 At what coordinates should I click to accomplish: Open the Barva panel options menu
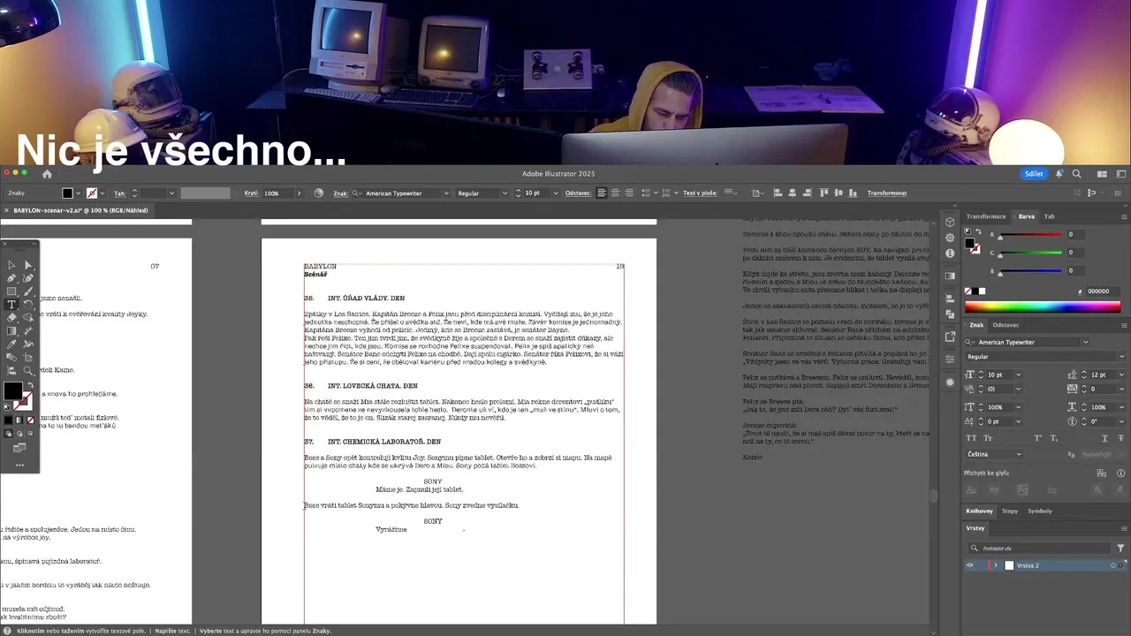pos(1122,216)
